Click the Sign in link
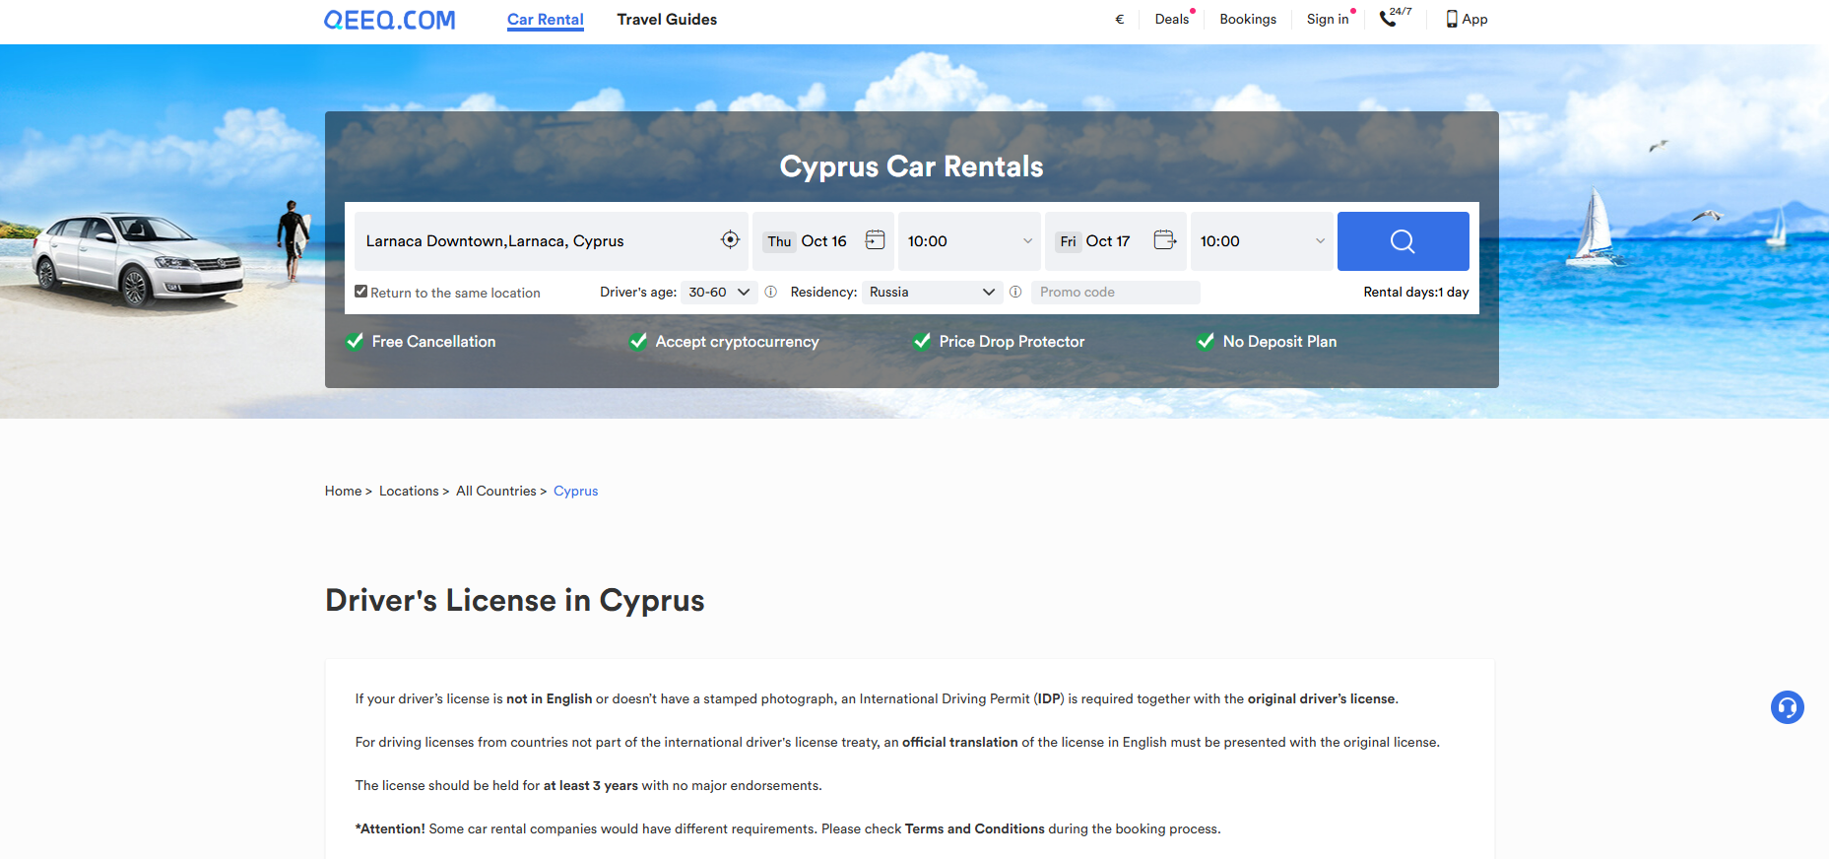The width and height of the screenshot is (1829, 859). (1327, 20)
